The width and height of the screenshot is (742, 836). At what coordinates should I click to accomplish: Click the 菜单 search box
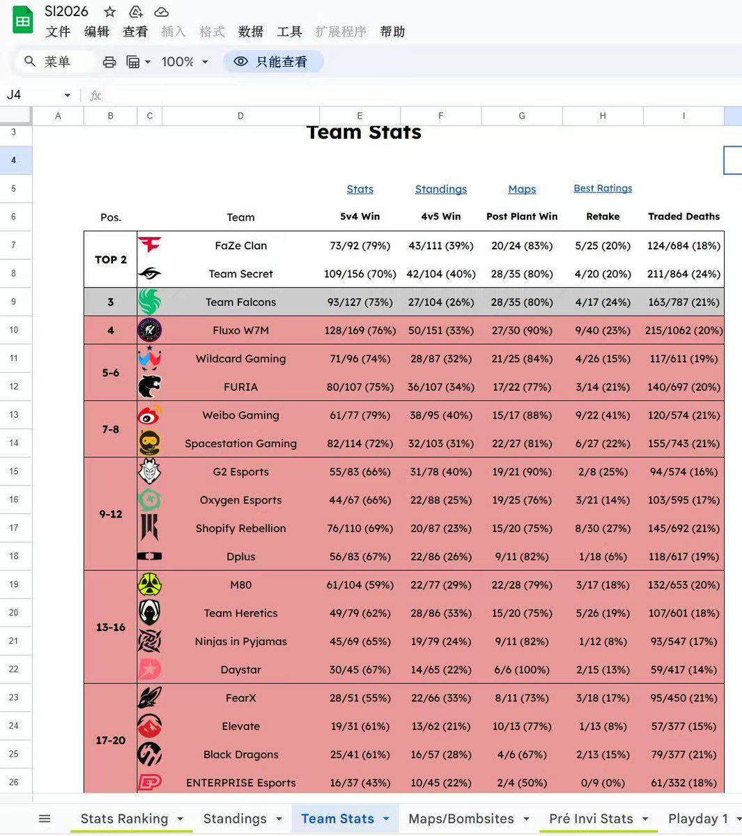click(55, 61)
